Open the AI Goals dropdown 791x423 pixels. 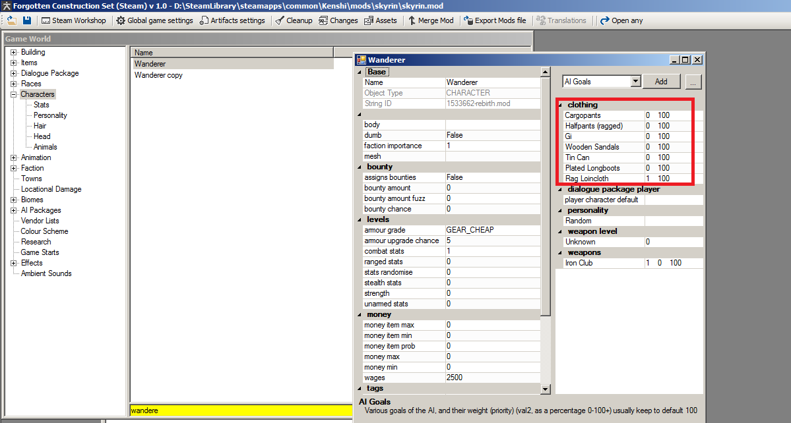635,82
